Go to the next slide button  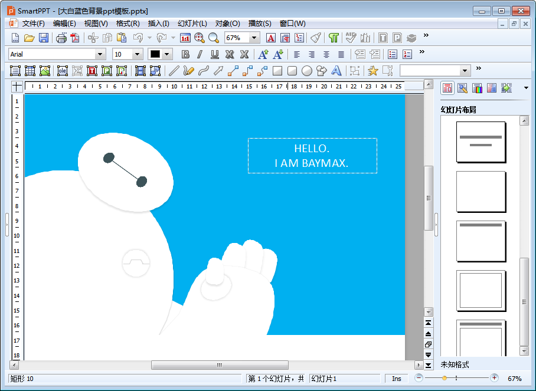(429, 355)
